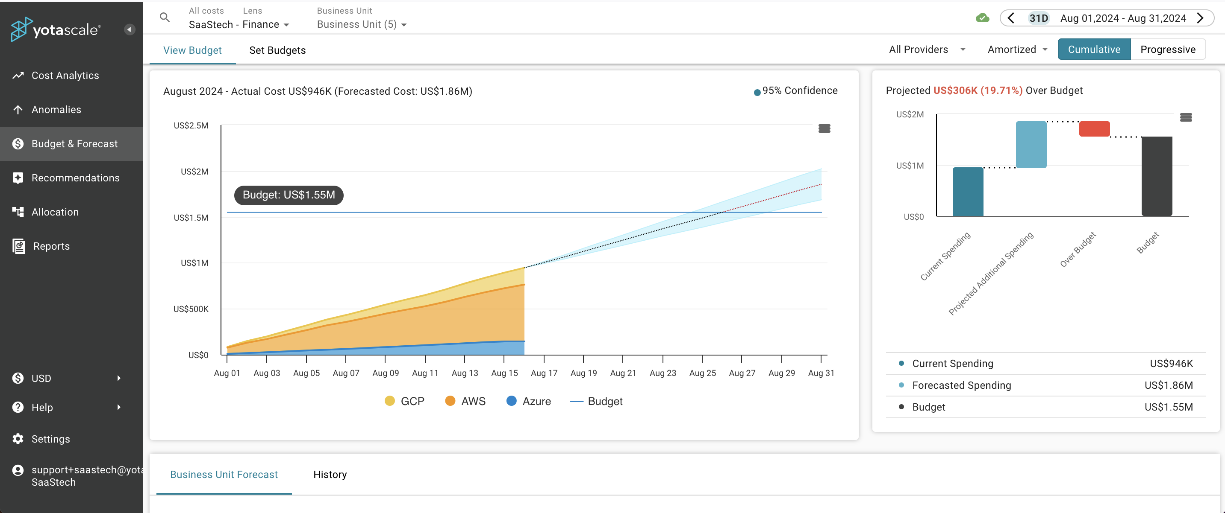Viewport: 1225px width, 513px height.
Task: Select the Set Budgets tab
Action: tap(278, 50)
